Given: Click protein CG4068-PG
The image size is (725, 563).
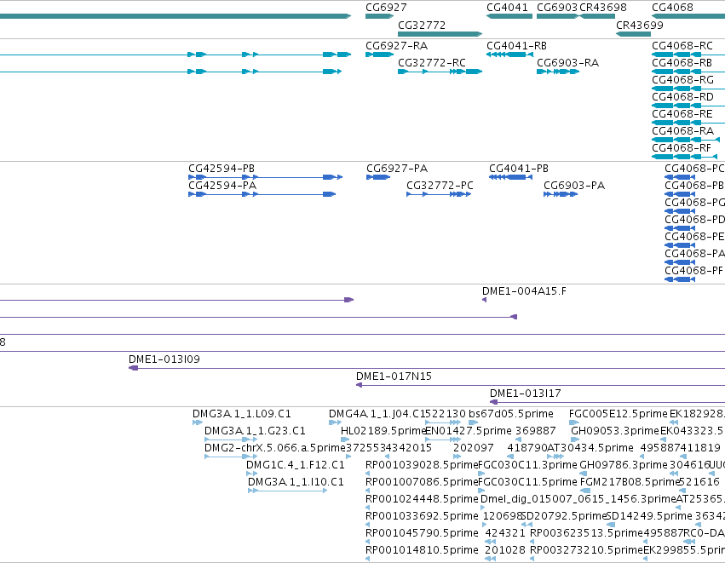Looking at the screenshot, I should [694, 203].
